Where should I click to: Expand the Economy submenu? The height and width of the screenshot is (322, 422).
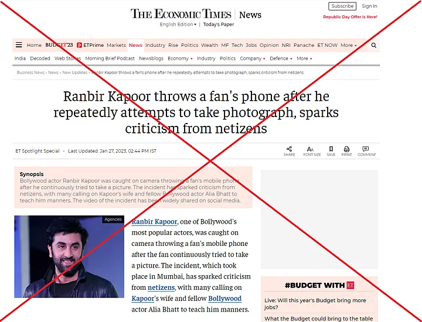[x=180, y=59]
